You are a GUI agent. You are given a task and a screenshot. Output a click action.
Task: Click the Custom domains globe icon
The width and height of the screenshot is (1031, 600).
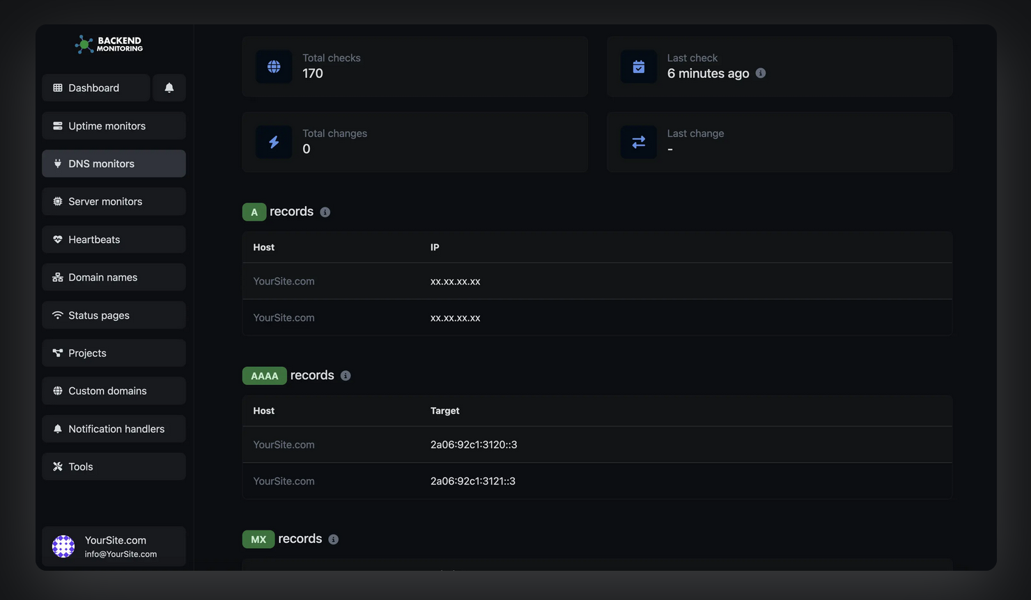coord(58,390)
